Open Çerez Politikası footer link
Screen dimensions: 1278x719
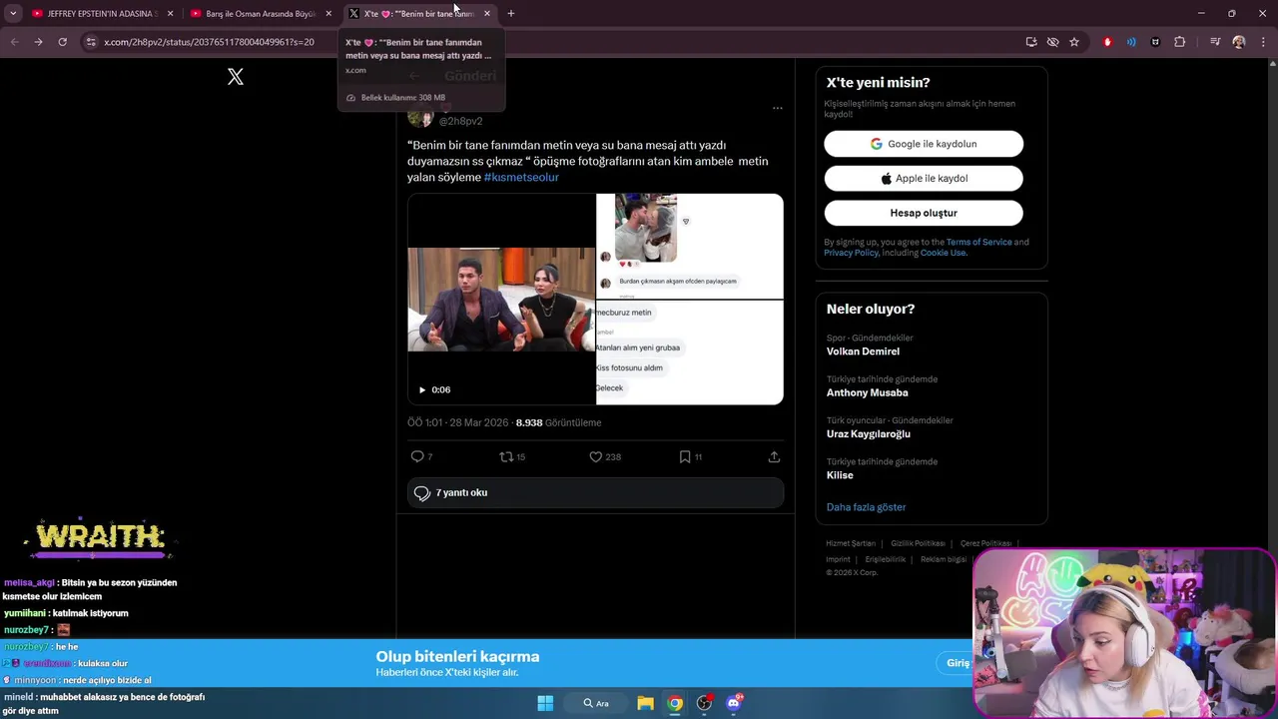pos(985,543)
